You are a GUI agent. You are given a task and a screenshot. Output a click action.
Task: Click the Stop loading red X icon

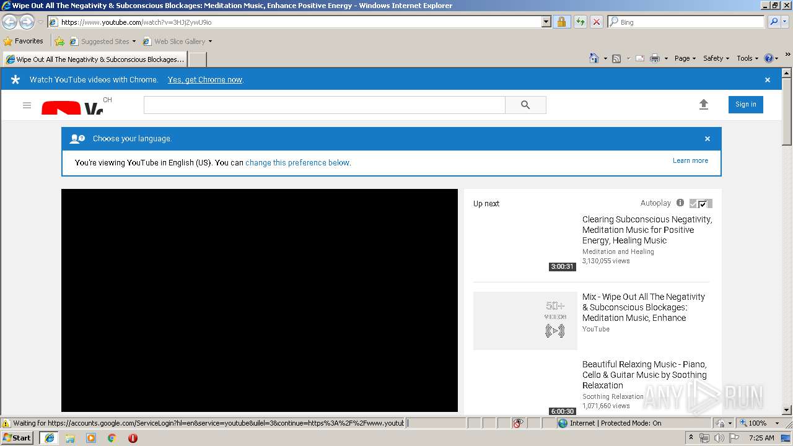click(596, 22)
